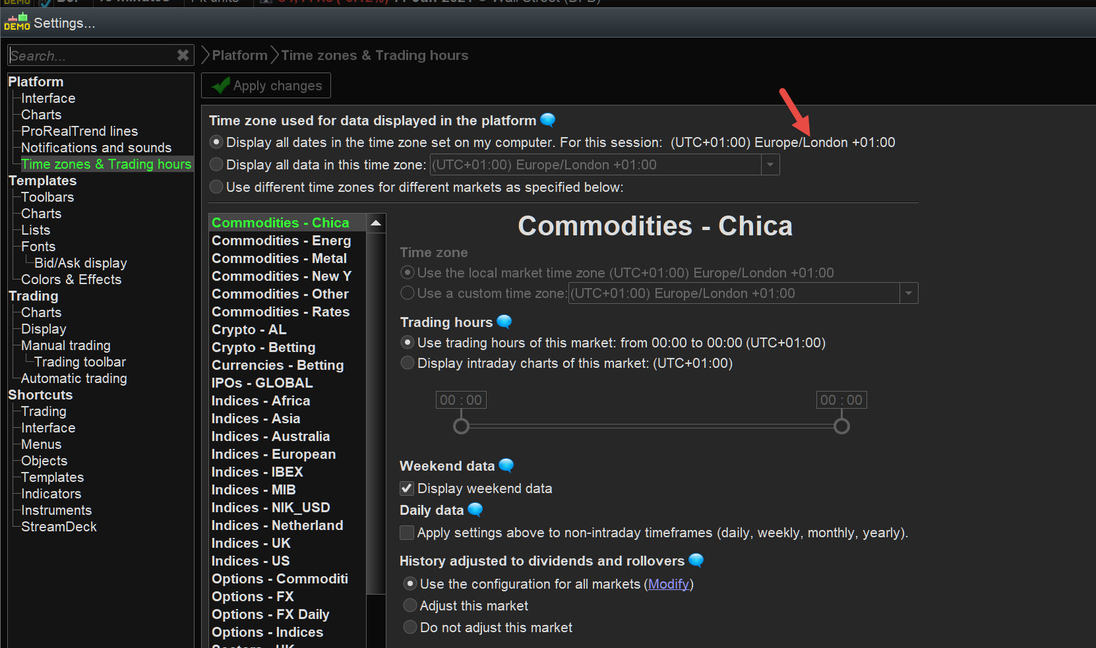The image size is (1096, 648).
Task: Select 'Crypto - Betting' market
Action: 288,347
